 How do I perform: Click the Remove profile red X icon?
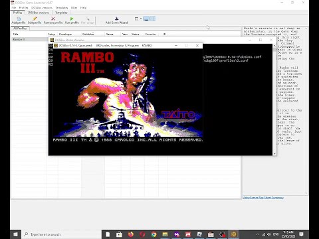[53, 19]
